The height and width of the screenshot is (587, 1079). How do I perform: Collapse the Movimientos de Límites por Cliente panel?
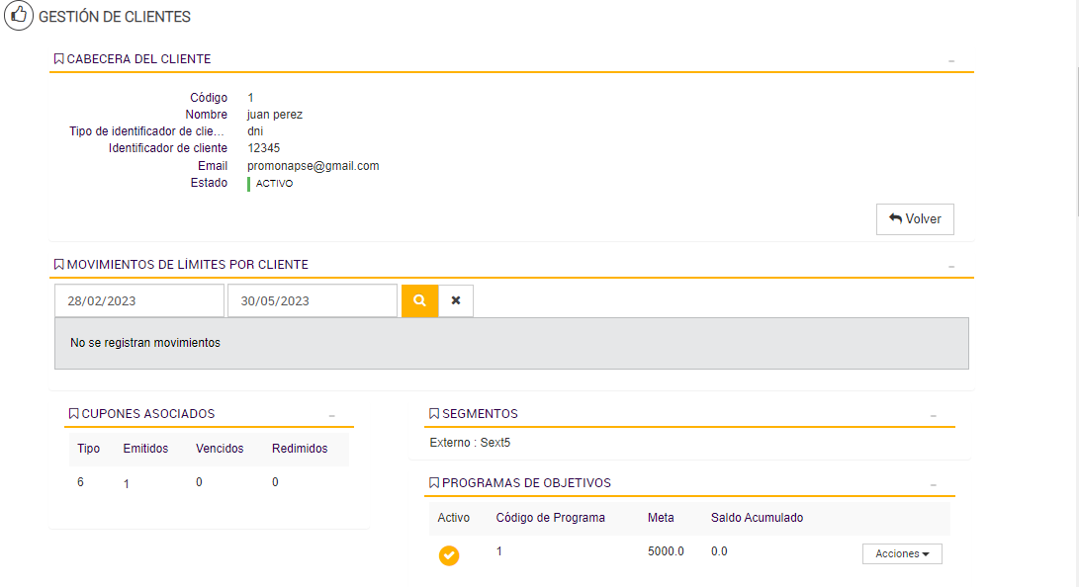click(x=951, y=267)
